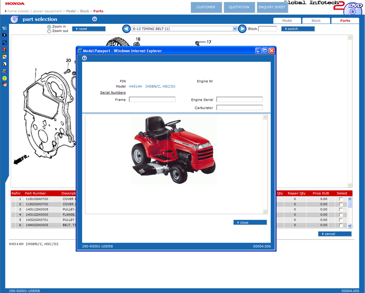
Task: Click scroll-down arrow of tractor image pane
Action: click(x=265, y=211)
